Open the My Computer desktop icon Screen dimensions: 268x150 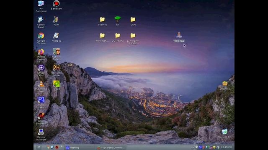pos(41,6)
